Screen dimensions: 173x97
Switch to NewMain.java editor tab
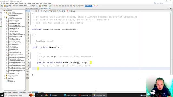45,9
